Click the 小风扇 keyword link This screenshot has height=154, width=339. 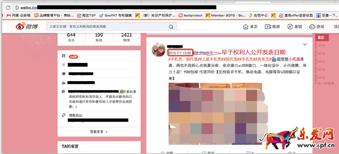(x=294, y=59)
